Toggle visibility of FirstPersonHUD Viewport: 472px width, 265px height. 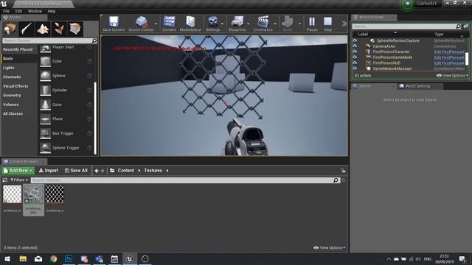pyautogui.click(x=355, y=63)
